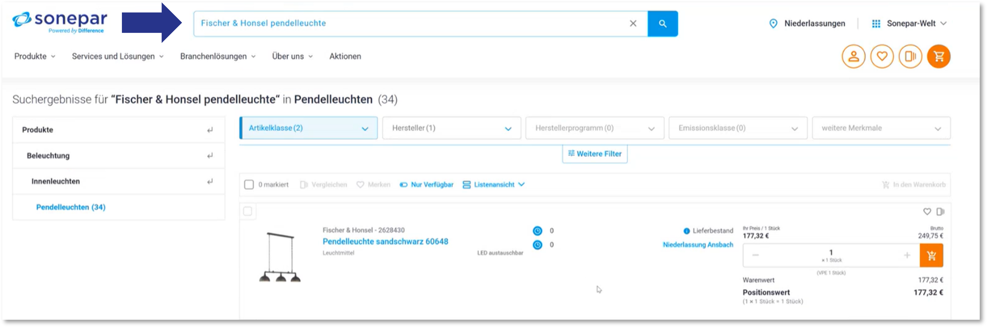Open the Über uns menu
The image size is (987, 327).
pos(292,56)
